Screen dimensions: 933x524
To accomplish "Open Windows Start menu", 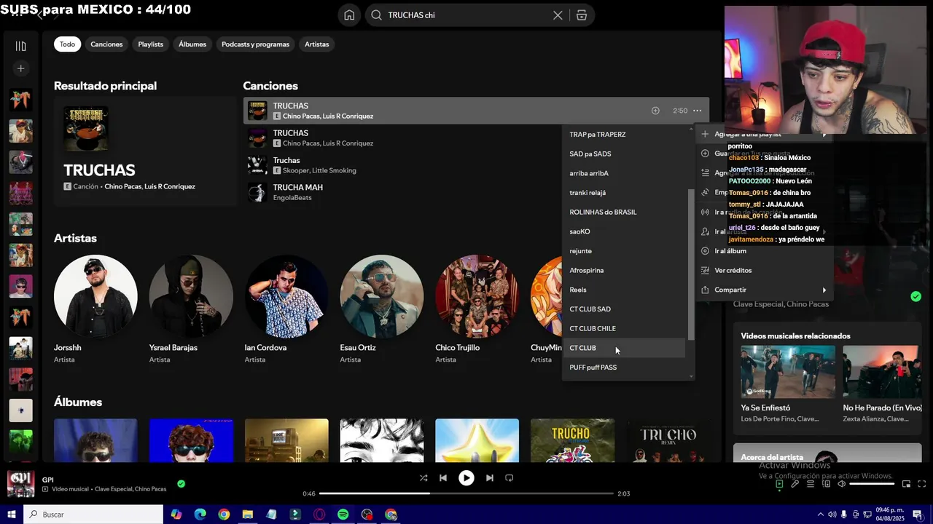I will click(x=12, y=515).
